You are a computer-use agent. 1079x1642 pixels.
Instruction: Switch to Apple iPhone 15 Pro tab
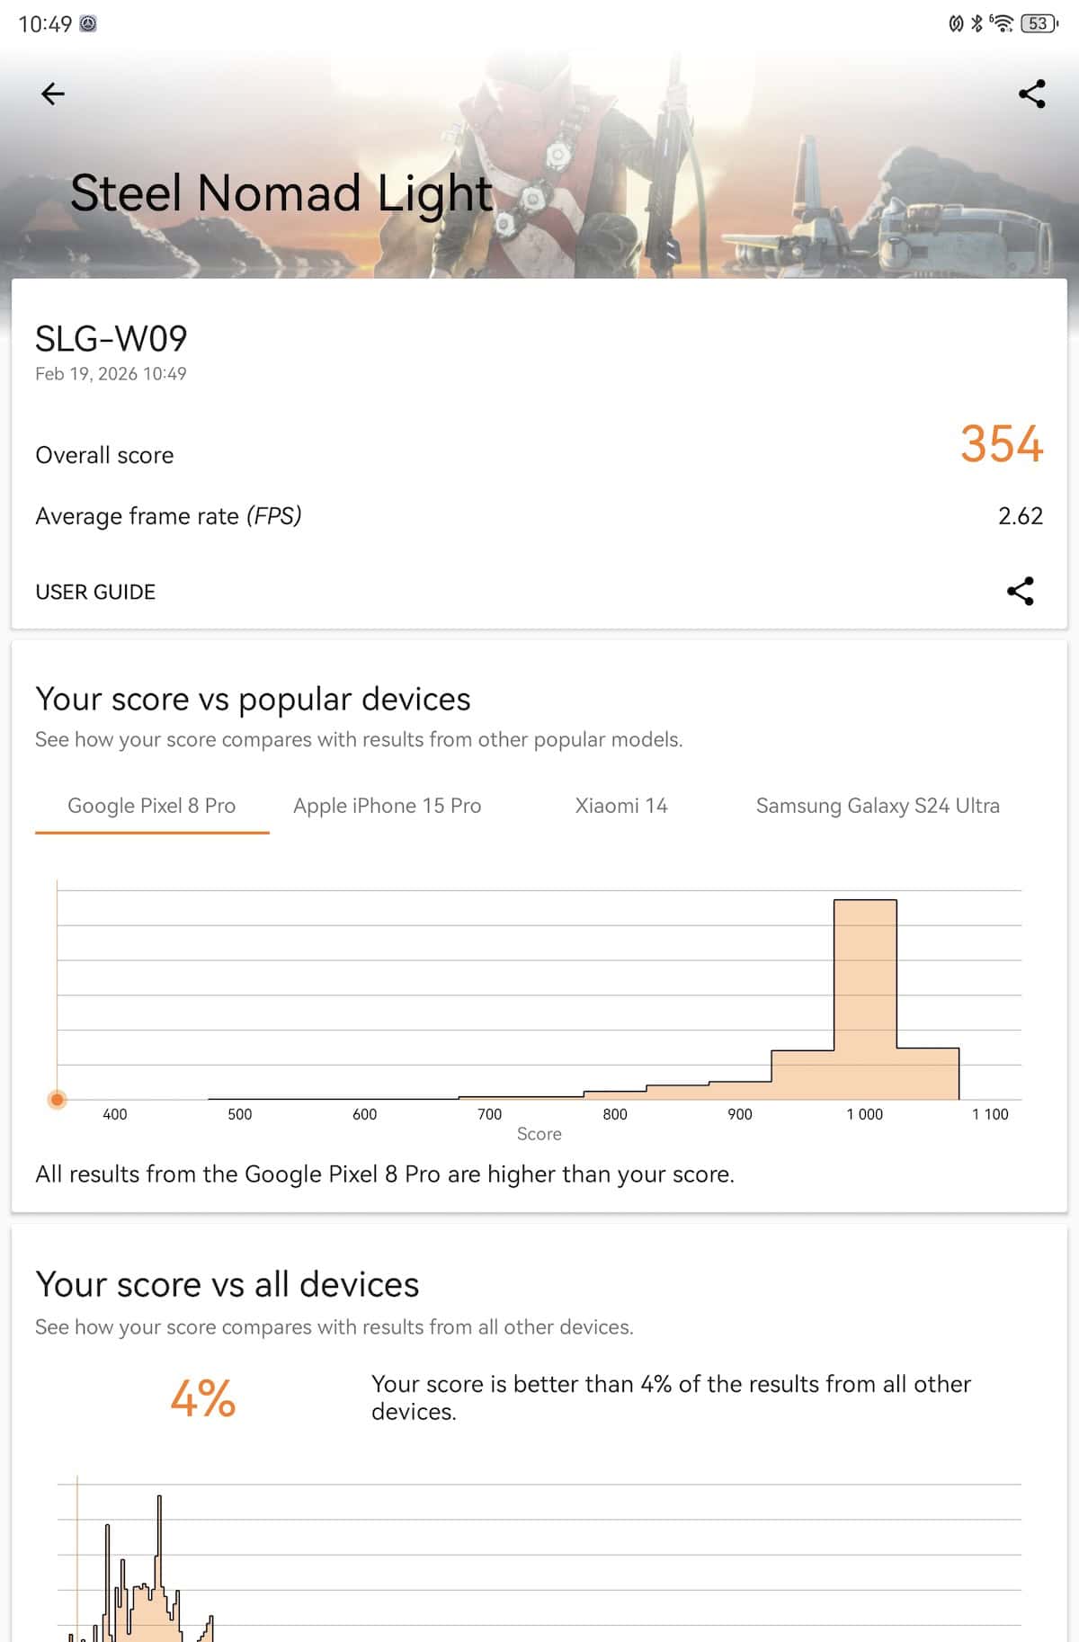pyautogui.click(x=387, y=806)
